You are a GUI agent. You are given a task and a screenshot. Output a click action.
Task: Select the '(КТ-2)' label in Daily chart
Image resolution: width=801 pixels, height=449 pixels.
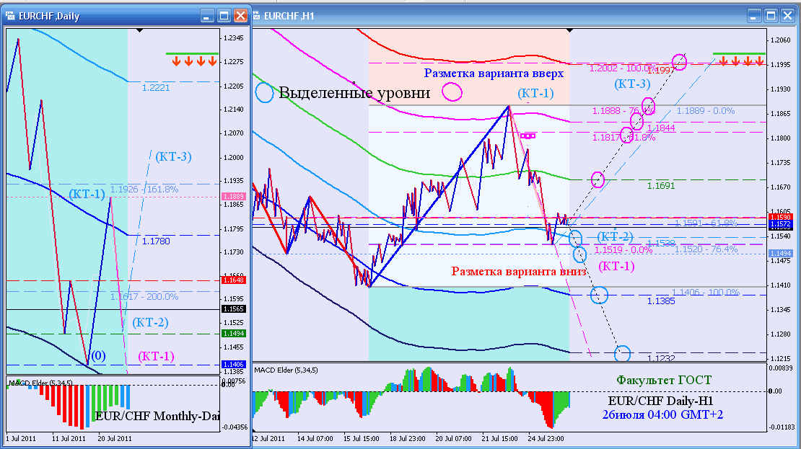[x=150, y=322]
